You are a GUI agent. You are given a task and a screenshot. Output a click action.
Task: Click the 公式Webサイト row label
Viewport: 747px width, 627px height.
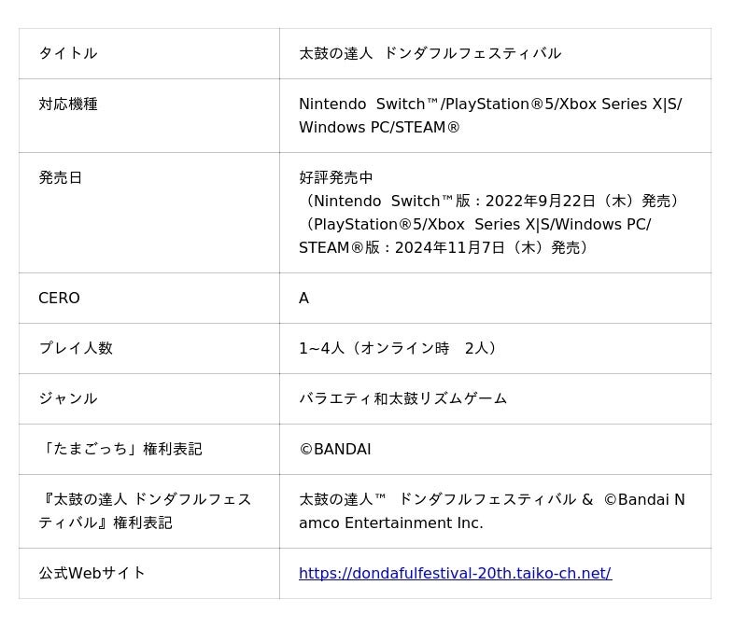pos(92,573)
